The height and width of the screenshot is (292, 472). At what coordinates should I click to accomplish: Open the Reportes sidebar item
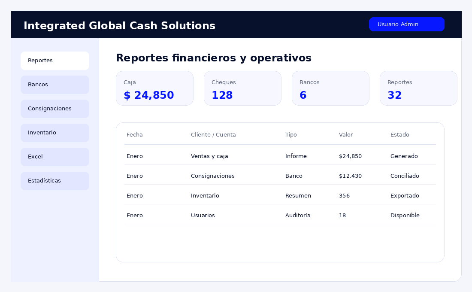[x=55, y=61]
